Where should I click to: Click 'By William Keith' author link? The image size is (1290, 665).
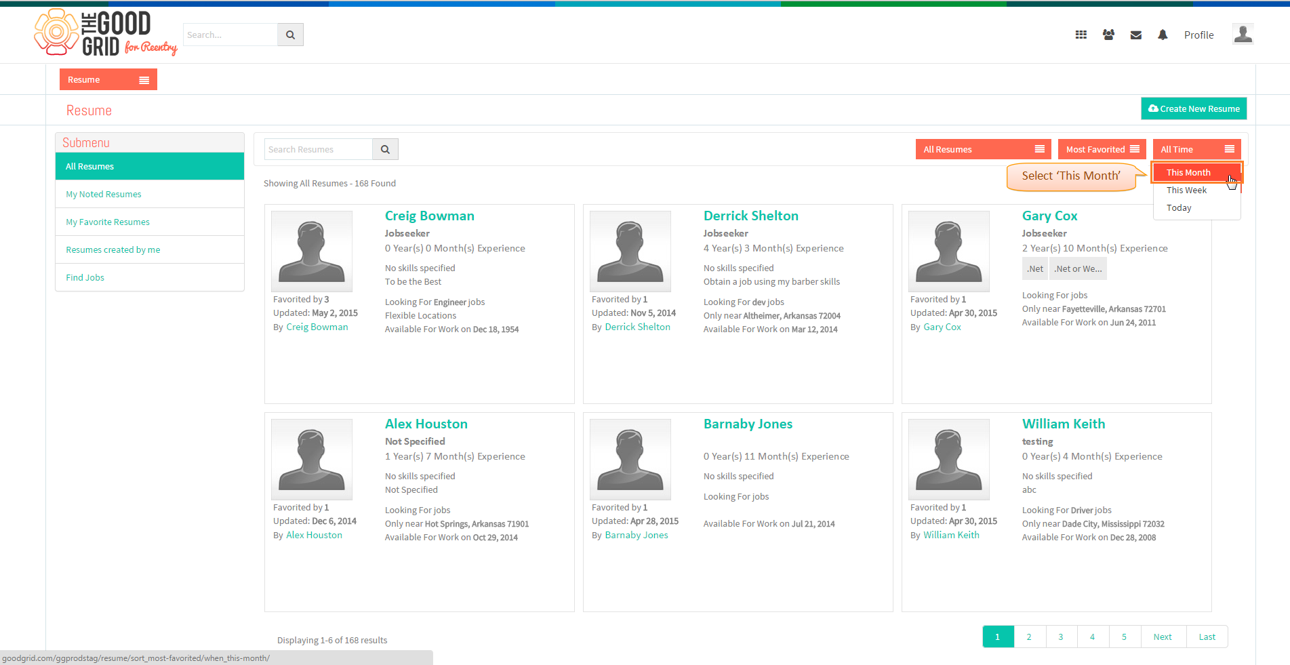(x=951, y=535)
